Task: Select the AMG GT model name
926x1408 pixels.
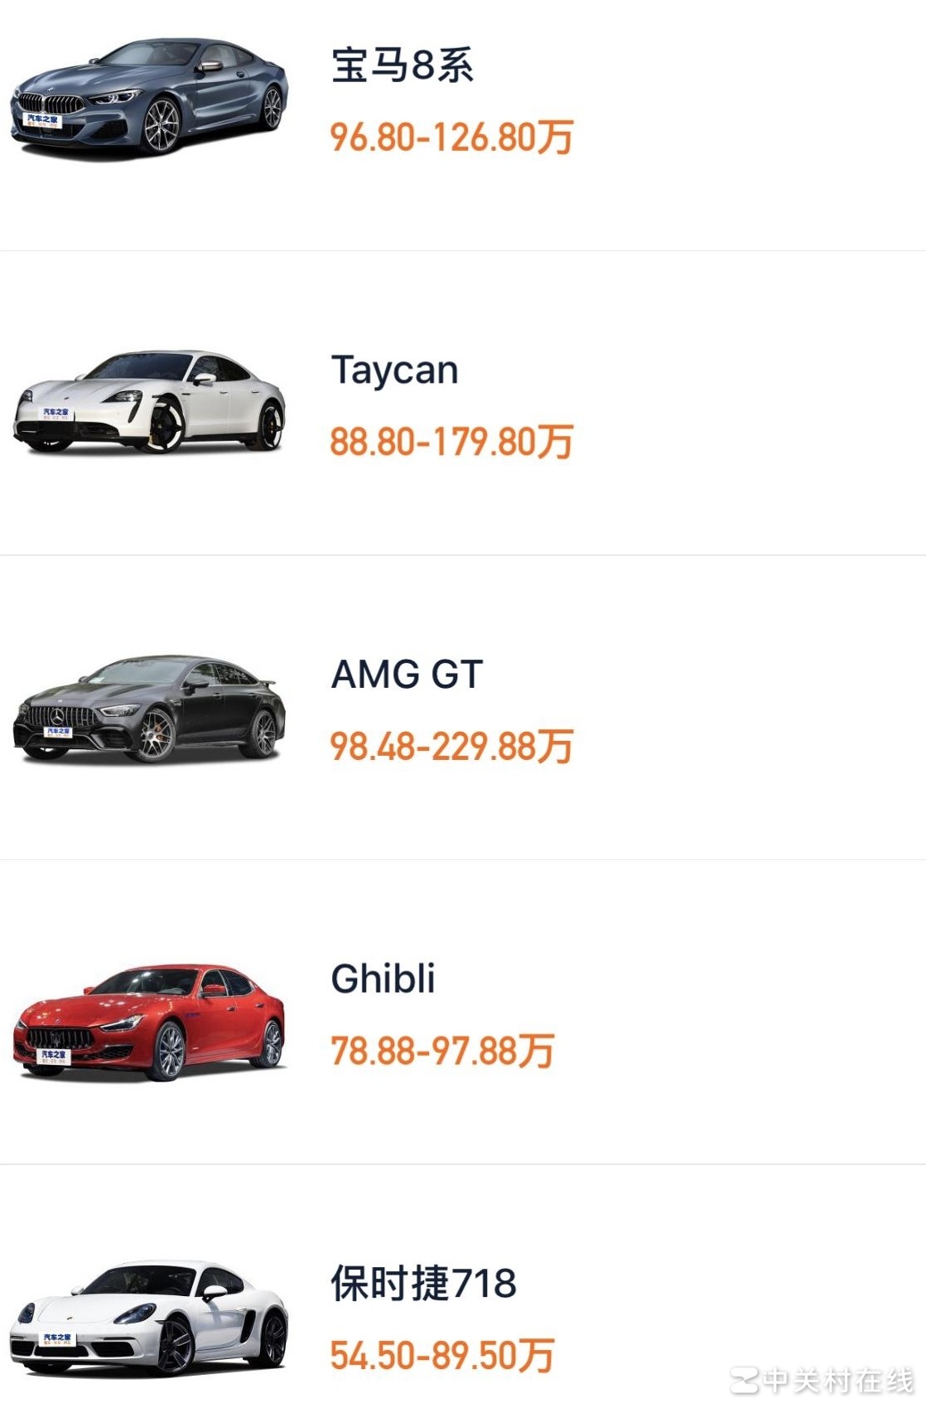Action: (407, 675)
